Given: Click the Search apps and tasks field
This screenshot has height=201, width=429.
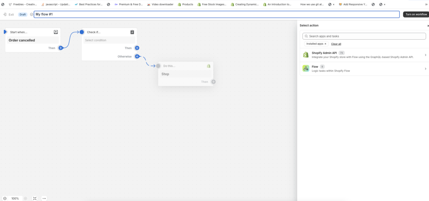Looking at the screenshot, I should click(x=364, y=36).
